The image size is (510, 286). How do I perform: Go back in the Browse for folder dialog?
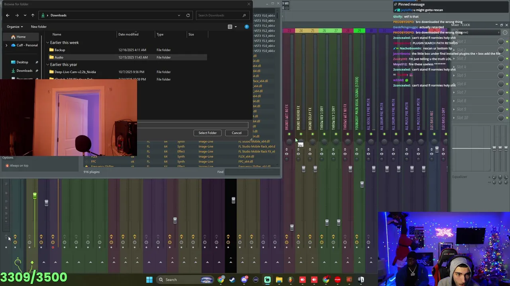pos(8,15)
